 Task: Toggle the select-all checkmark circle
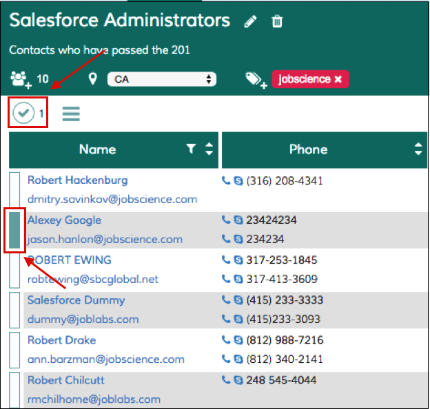(23, 112)
